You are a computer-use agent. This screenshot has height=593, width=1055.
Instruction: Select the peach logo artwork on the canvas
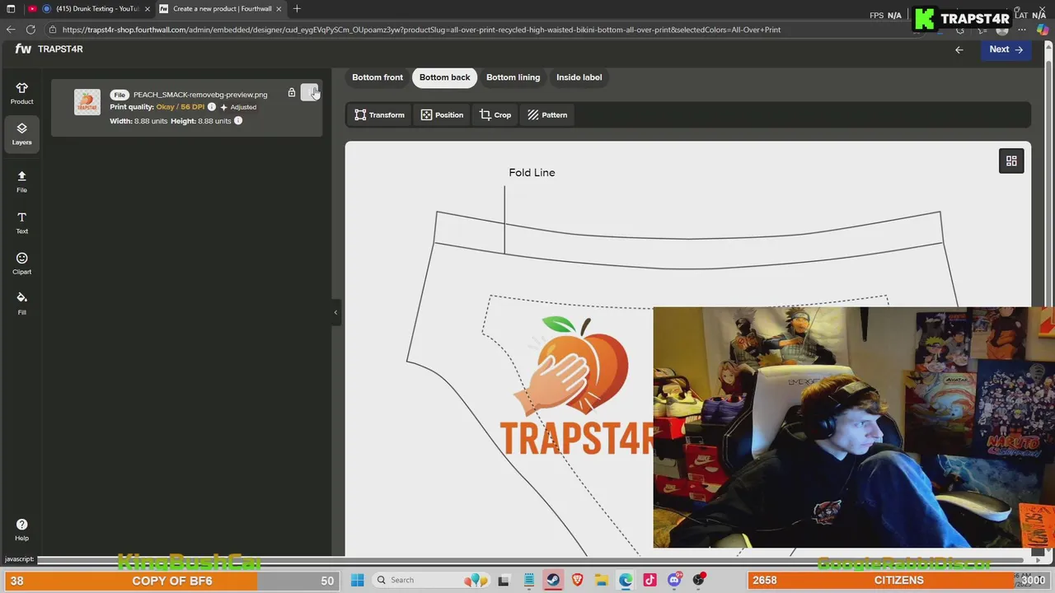click(577, 385)
